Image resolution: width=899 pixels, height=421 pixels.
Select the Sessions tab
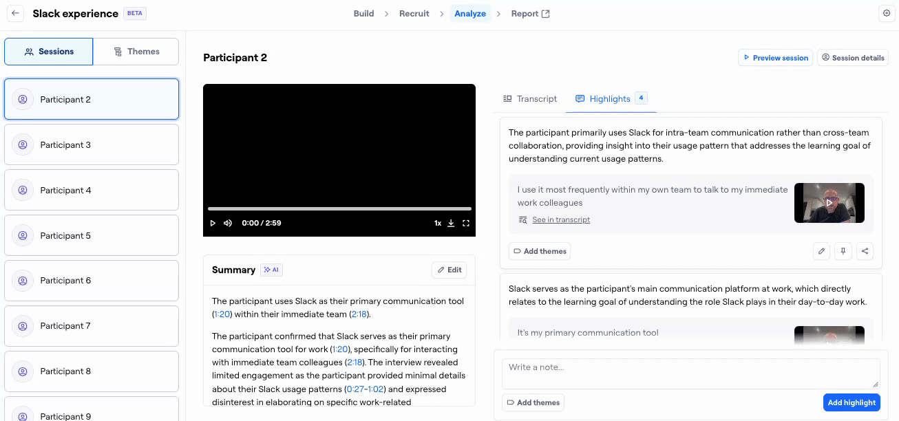click(49, 52)
